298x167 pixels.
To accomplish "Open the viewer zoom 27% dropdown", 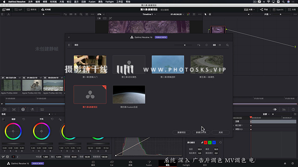I will click(x=101, y=14).
